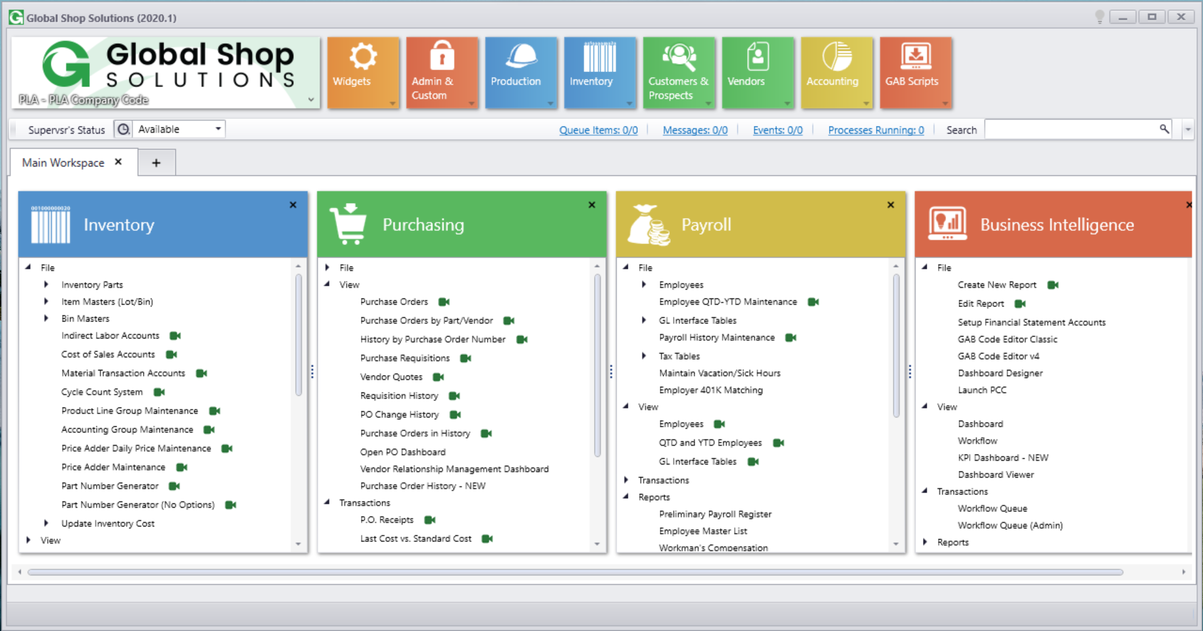The image size is (1203, 631).
Task: Open the Admin & Custom module
Action: click(442, 71)
